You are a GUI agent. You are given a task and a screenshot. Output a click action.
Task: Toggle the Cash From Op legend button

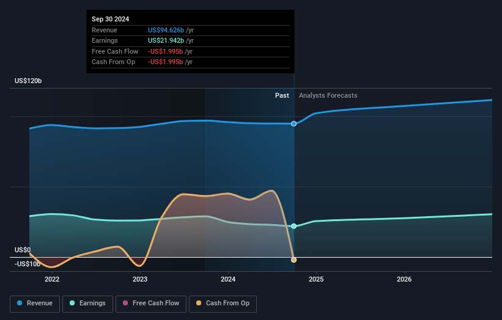point(223,304)
